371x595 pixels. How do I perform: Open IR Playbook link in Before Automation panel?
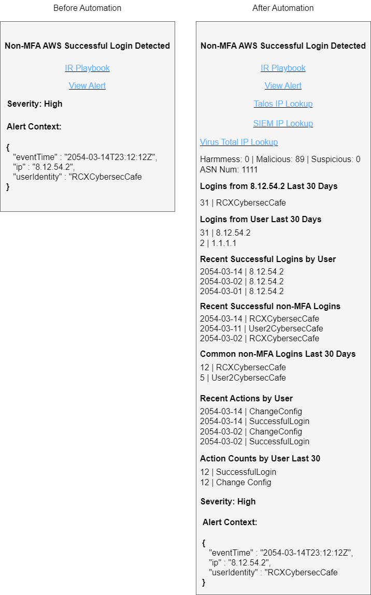87,68
